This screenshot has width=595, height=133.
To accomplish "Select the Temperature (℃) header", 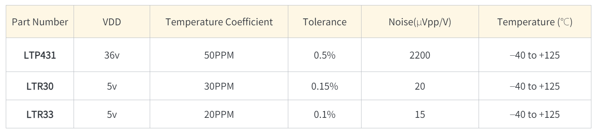I will [x=535, y=22].
